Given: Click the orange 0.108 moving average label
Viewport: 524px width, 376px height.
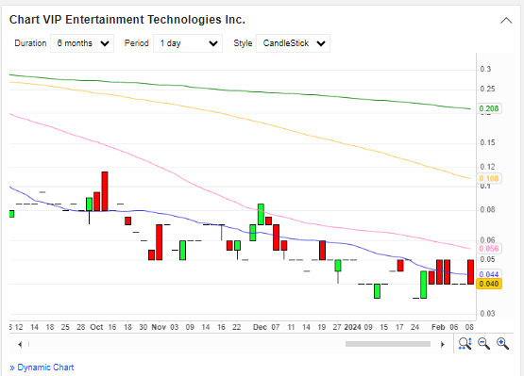Looking at the screenshot, I should coord(488,178).
